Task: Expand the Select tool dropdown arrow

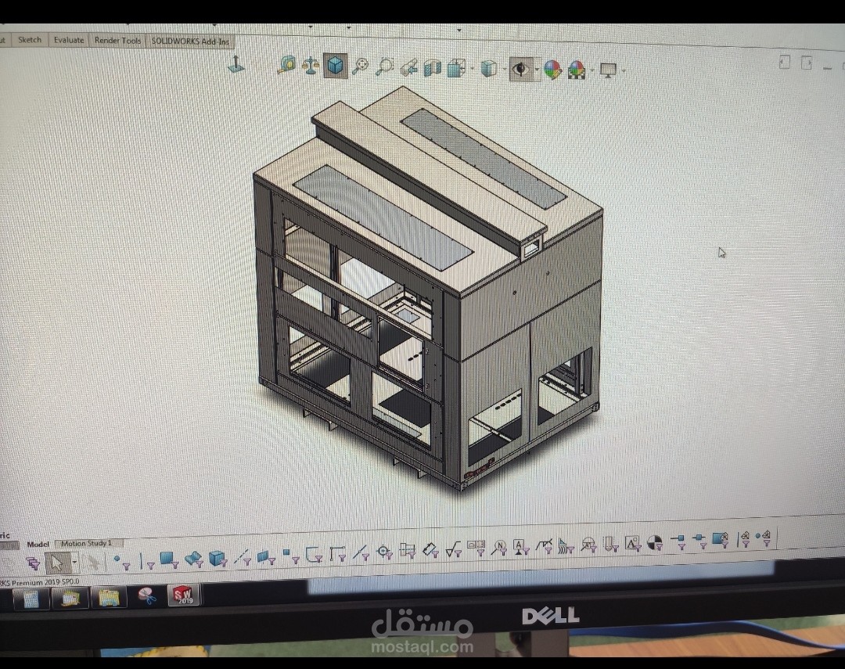Action: pos(74,563)
